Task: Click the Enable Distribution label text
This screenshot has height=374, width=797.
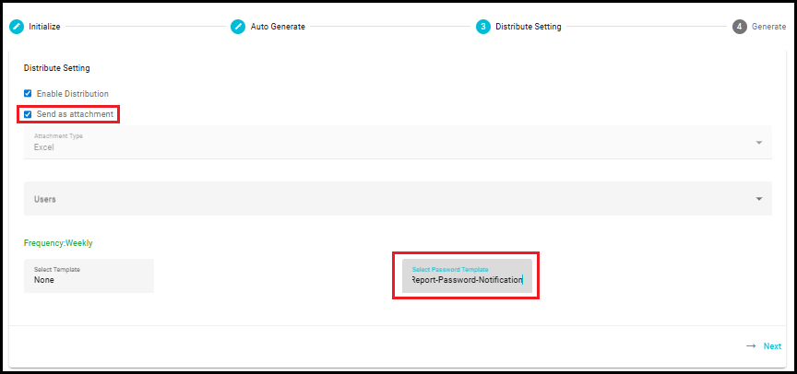Action: coord(72,94)
